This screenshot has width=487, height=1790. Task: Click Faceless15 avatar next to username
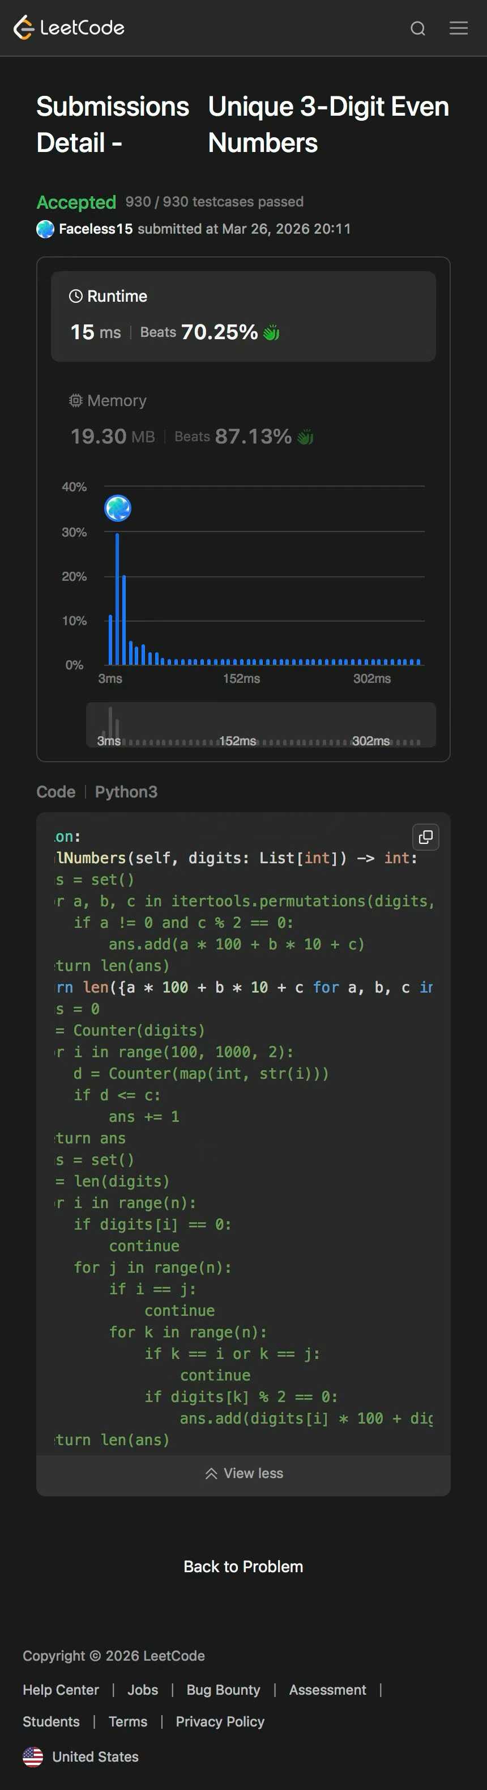[45, 229]
